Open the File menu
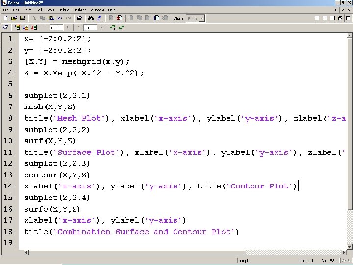Image resolution: width=353 pixels, height=265 pixels. pyautogui.click(x=6, y=10)
